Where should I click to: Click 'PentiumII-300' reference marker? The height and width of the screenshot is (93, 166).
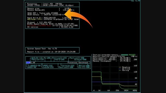[x=66, y=67]
